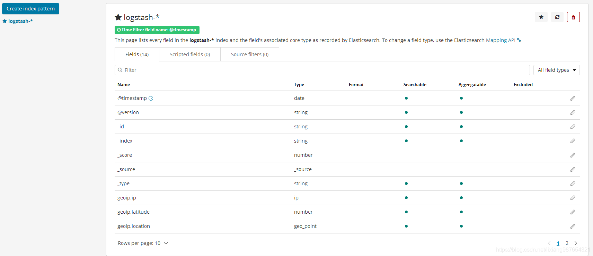
Task: Edit the geoip.location field pencil icon
Action: (x=573, y=226)
